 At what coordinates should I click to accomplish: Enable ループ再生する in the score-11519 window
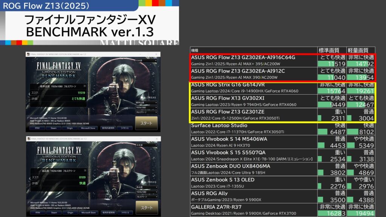[x=142, y=98]
